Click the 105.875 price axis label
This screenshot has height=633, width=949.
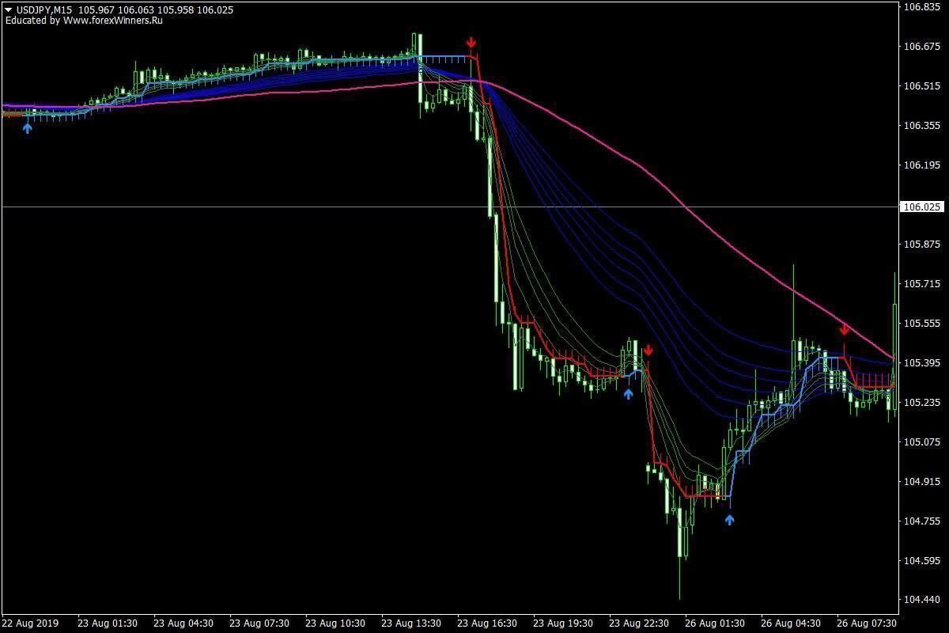pyautogui.click(x=922, y=244)
